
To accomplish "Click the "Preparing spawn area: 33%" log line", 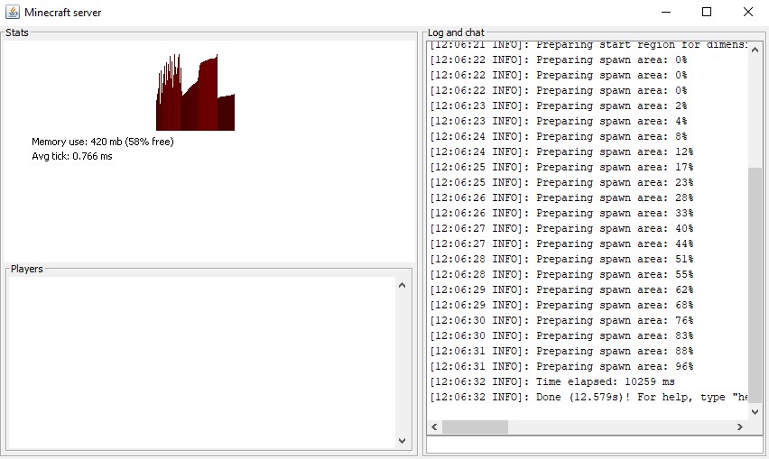I will [x=561, y=213].
